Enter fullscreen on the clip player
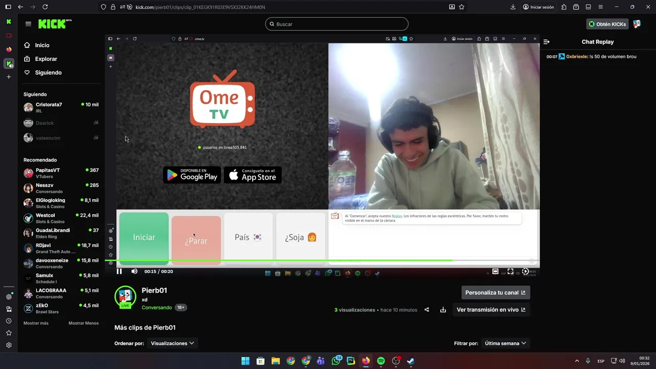This screenshot has width=656, height=369. [x=510, y=272]
